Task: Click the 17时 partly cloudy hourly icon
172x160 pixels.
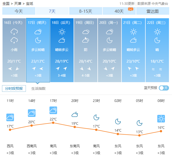Action: [x=53, y=110]
